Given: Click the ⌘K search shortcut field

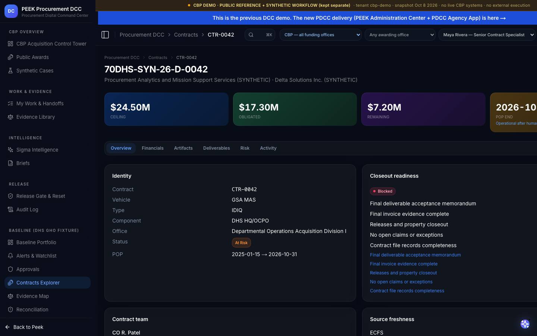Looking at the screenshot, I should coord(260,35).
